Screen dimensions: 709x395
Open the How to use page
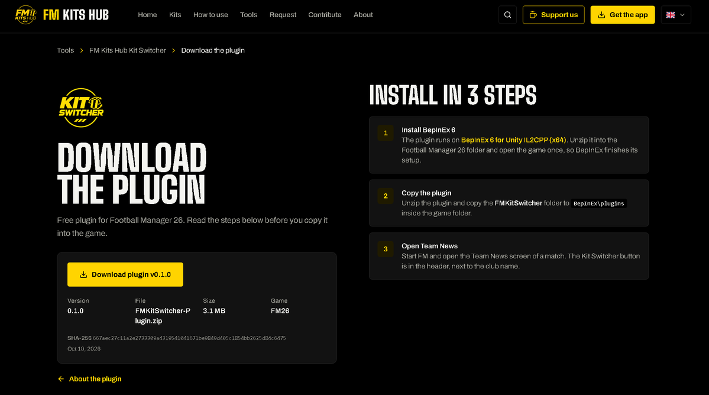pos(211,15)
